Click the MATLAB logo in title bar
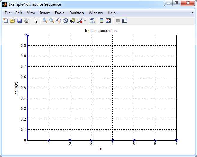The width and height of the screenshot is (197, 157). tap(5, 4)
